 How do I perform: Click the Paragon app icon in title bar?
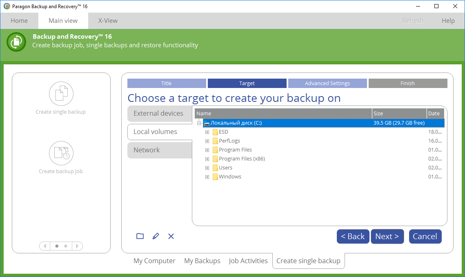tap(7, 6)
